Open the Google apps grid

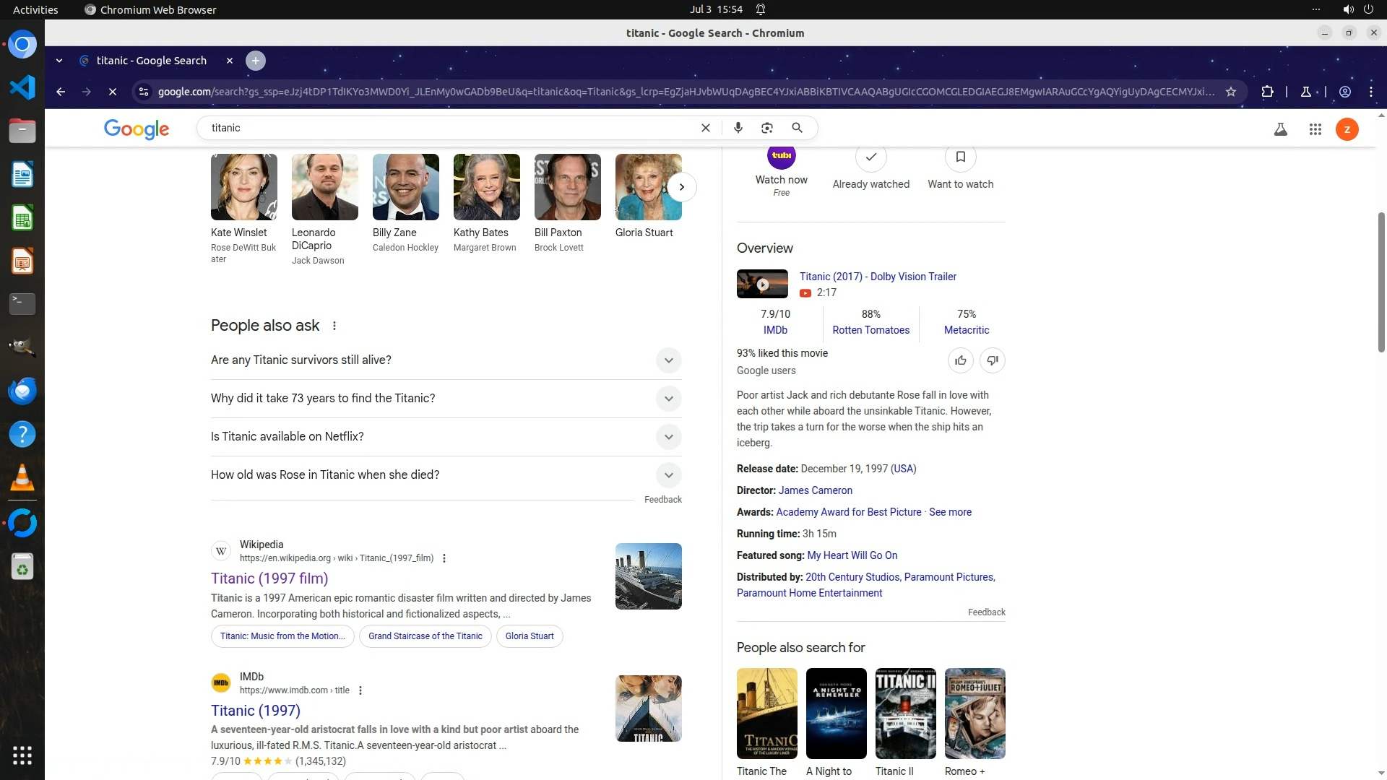click(x=1315, y=129)
